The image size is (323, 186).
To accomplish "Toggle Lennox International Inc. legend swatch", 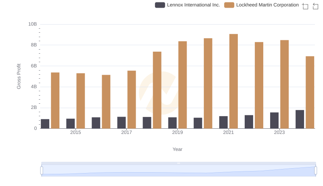I will coord(160,5).
